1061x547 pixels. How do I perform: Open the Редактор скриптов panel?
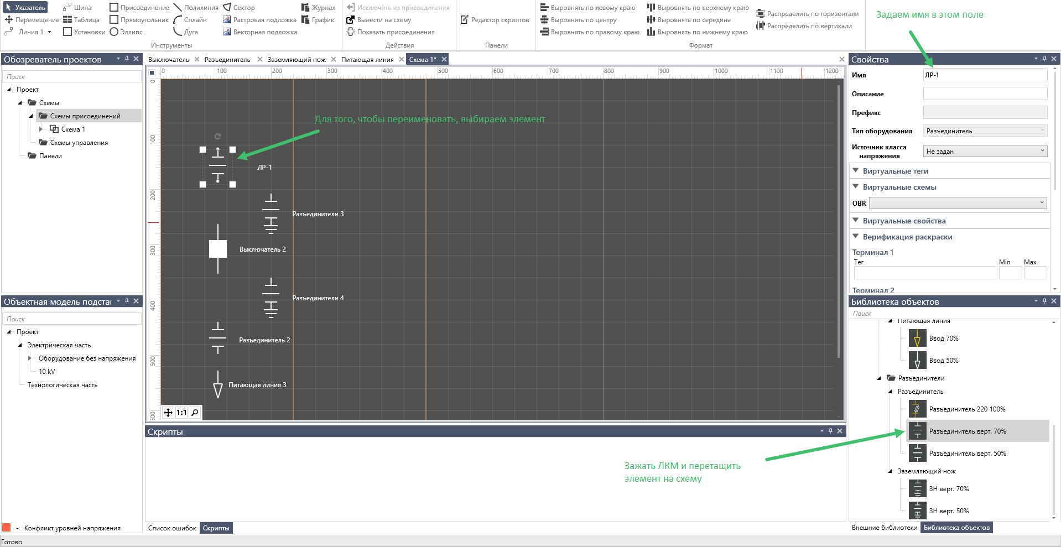pyautogui.click(x=495, y=20)
